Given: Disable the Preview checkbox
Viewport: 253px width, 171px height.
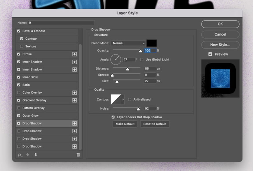Looking at the screenshot, I should [x=210, y=54].
